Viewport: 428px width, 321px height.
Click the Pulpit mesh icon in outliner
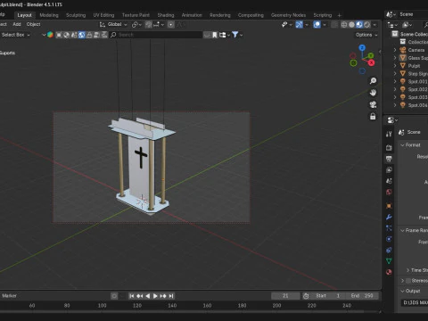(403, 66)
